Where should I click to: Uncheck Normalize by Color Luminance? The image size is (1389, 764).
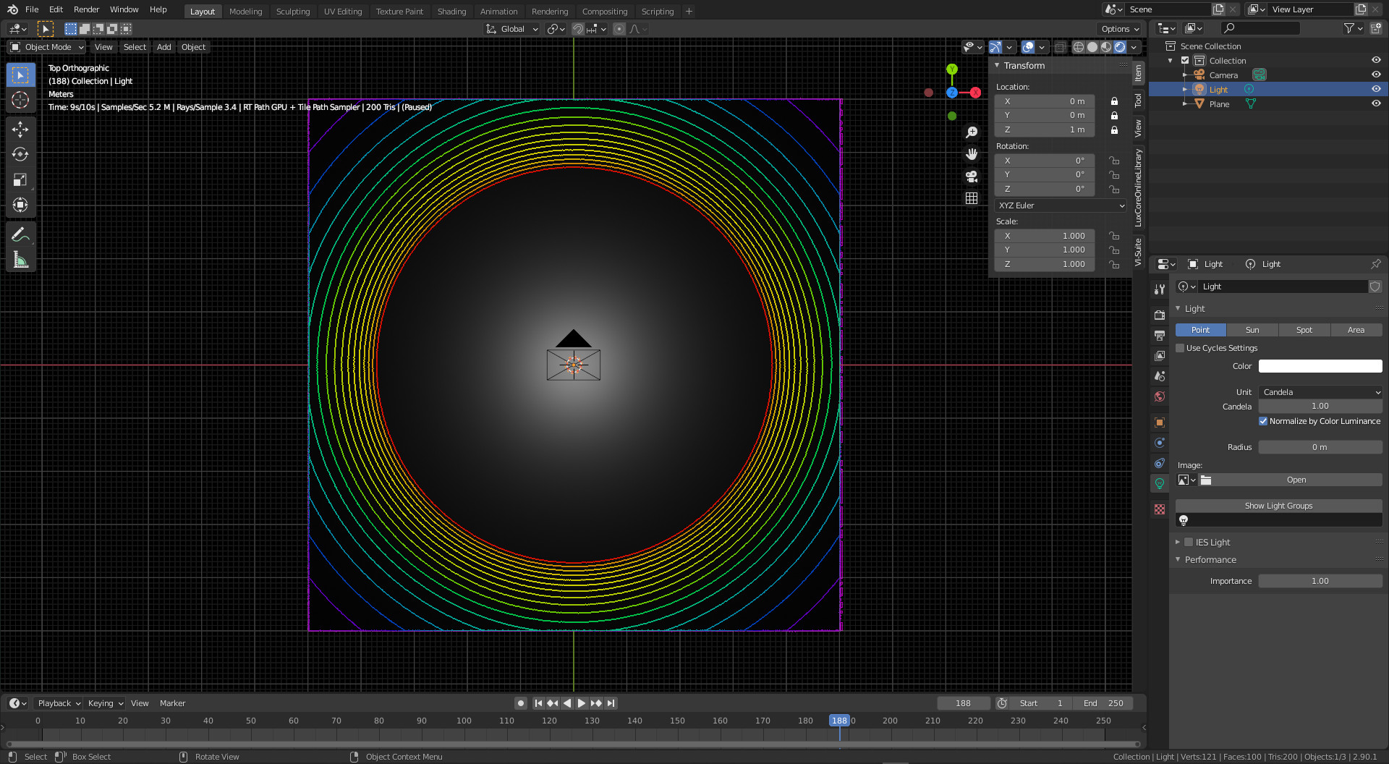pyautogui.click(x=1263, y=421)
